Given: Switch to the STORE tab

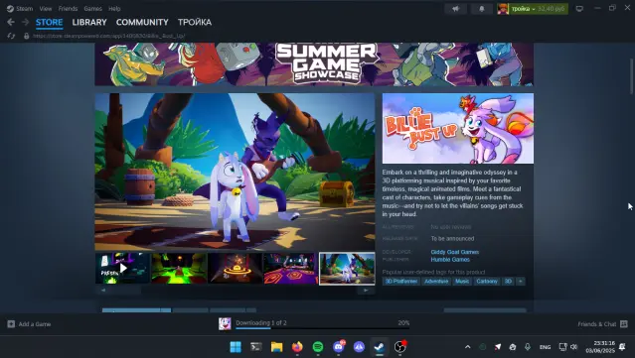Looking at the screenshot, I should [x=49, y=22].
